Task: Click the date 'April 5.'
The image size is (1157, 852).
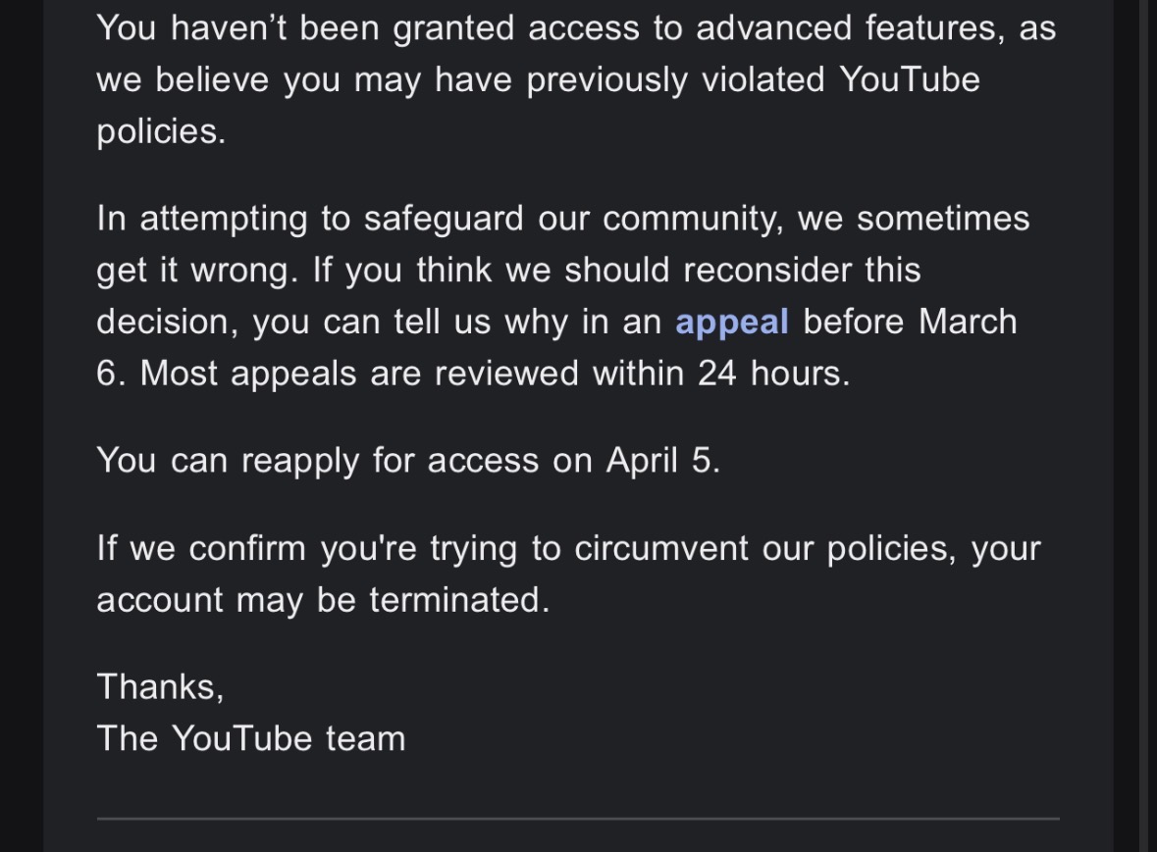Action: click(662, 462)
